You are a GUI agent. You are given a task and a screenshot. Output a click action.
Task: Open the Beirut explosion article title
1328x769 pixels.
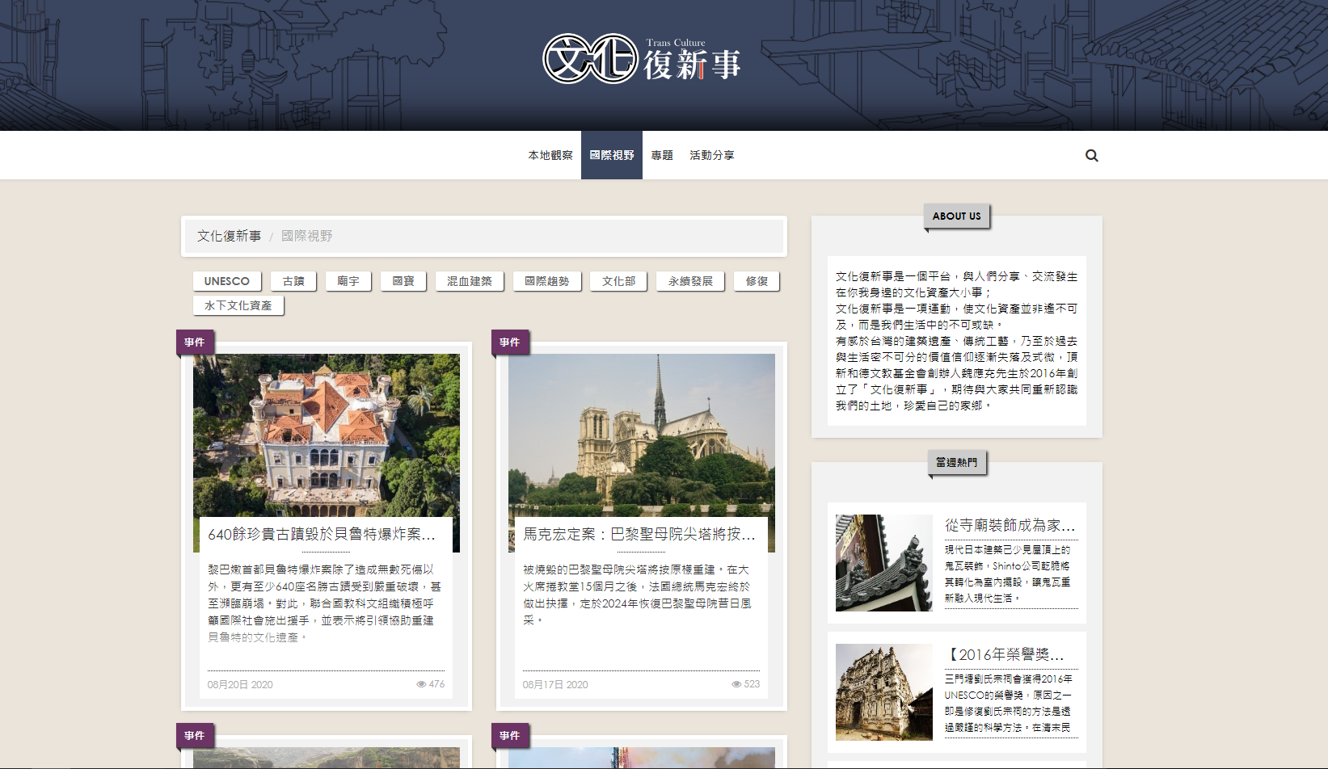pos(322,534)
